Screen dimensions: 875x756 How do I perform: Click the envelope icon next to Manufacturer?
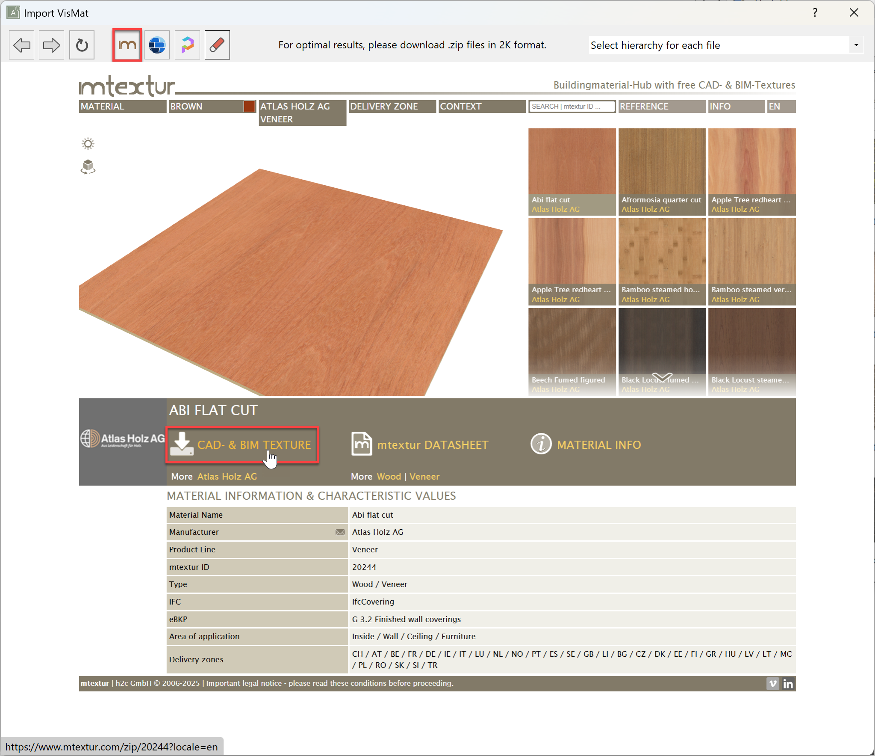click(x=340, y=532)
